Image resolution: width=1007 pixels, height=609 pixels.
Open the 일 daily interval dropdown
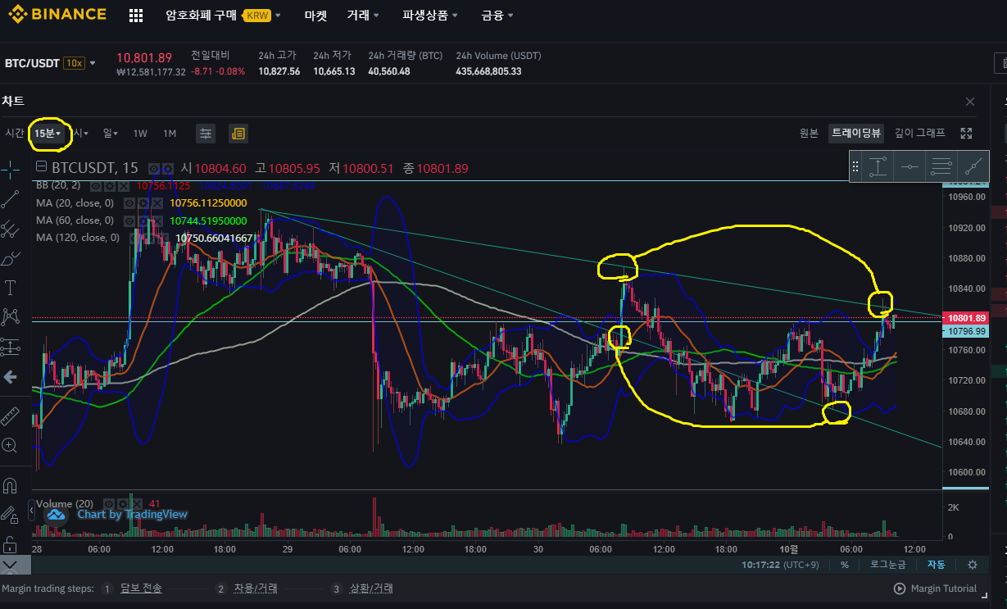point(111,133)
